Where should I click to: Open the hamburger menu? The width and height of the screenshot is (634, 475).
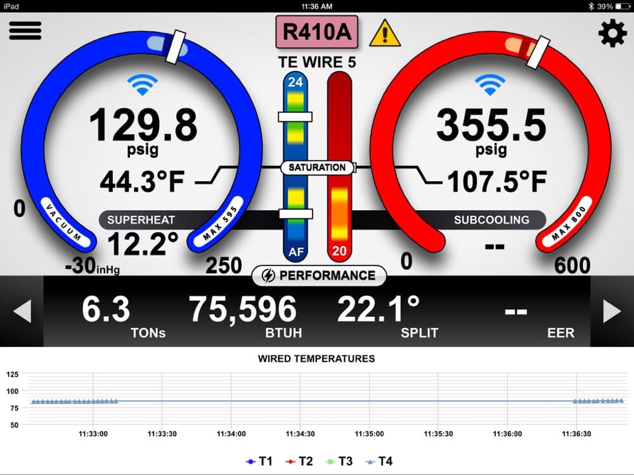(x=25, y=30)
